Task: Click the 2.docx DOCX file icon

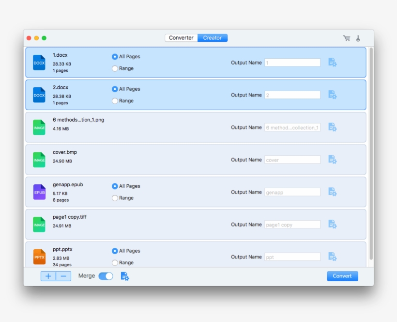Action: tap(39, 95)
